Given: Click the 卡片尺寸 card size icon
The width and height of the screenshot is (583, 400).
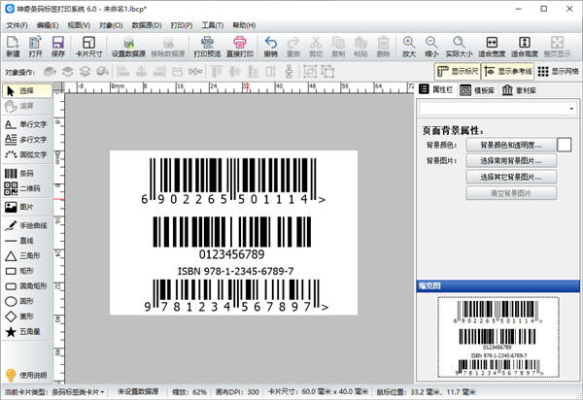Looking at the screenshot, I should pos(88,47).
